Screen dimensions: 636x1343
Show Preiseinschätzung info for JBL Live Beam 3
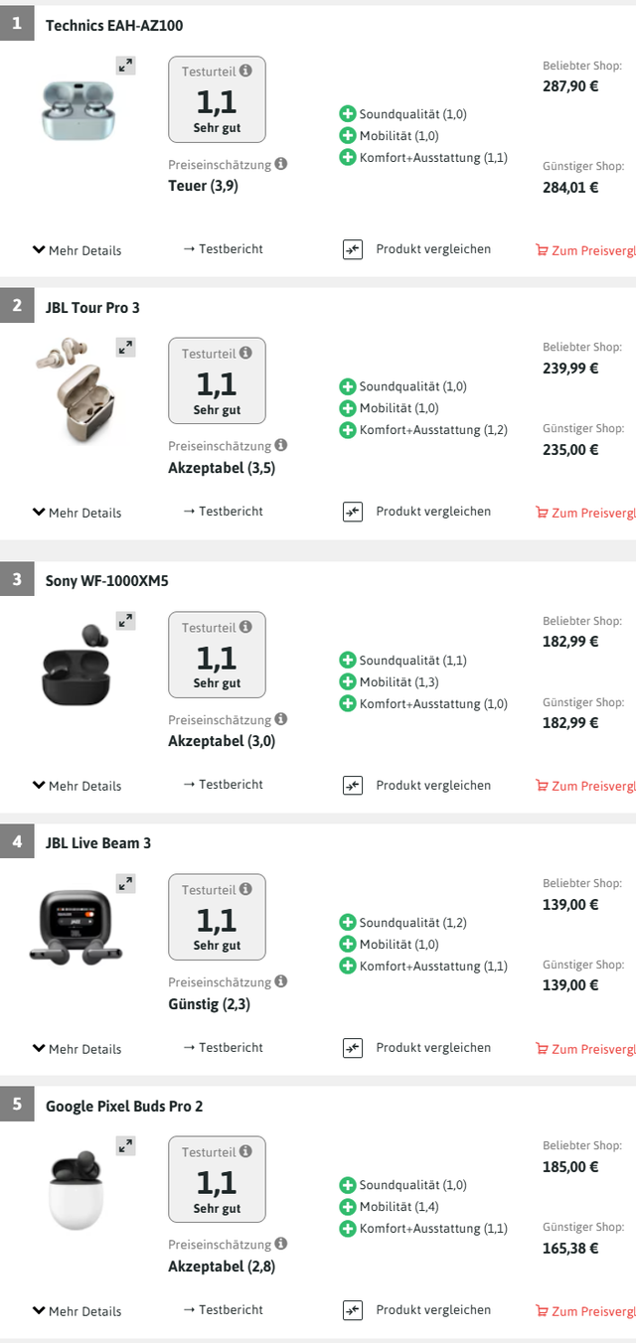281,981
